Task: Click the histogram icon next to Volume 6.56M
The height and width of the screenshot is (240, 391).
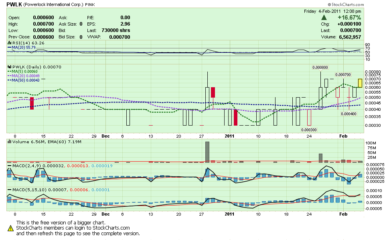Action: [x=9, y=141]
